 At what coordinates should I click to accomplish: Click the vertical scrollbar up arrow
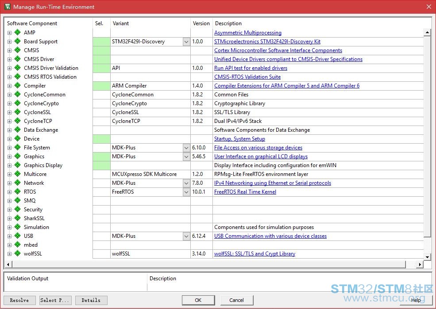[428, 32]
